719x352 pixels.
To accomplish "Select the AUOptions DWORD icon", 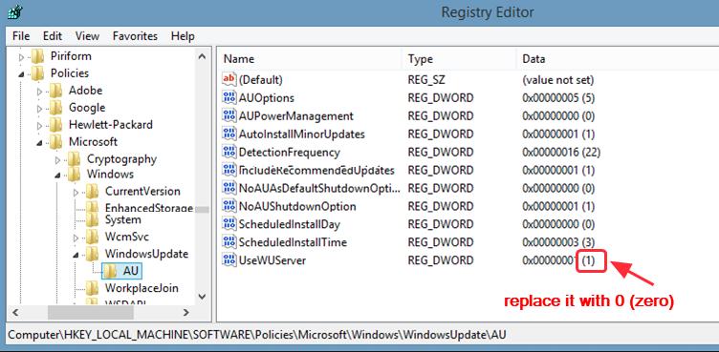I will [x=229, y=98].
